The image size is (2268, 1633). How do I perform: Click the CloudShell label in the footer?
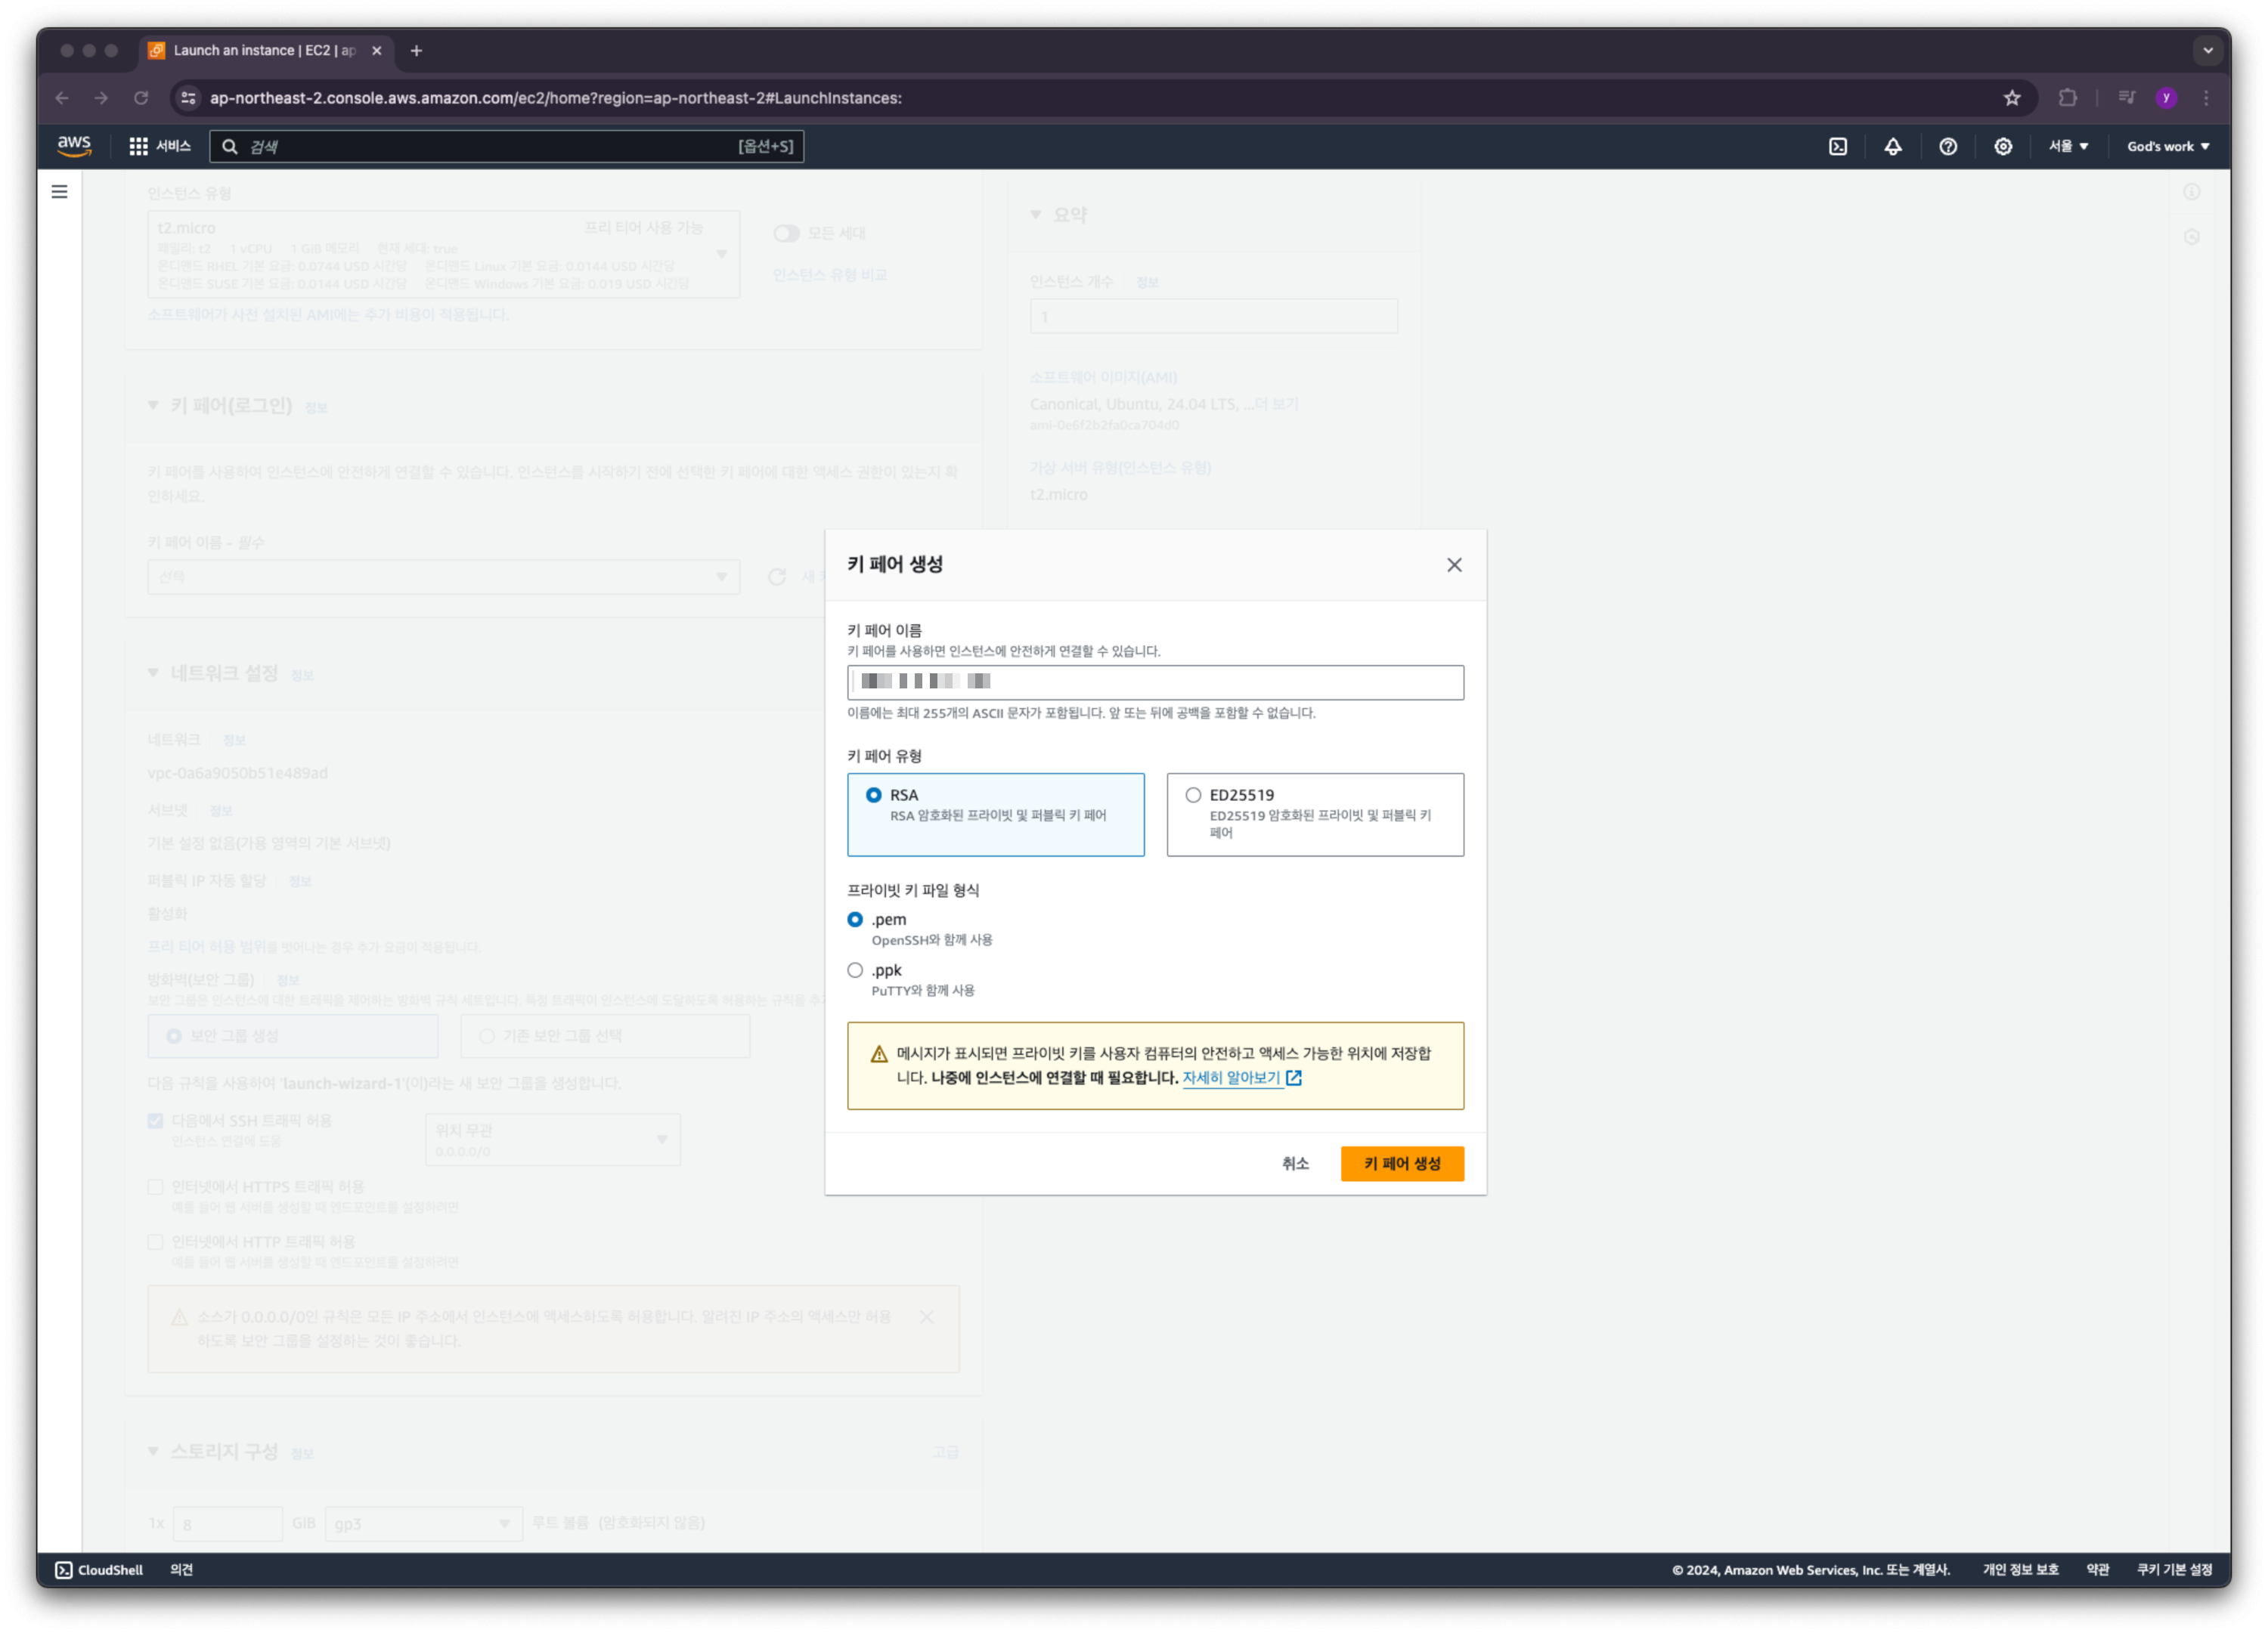(x=110, y=1569)
